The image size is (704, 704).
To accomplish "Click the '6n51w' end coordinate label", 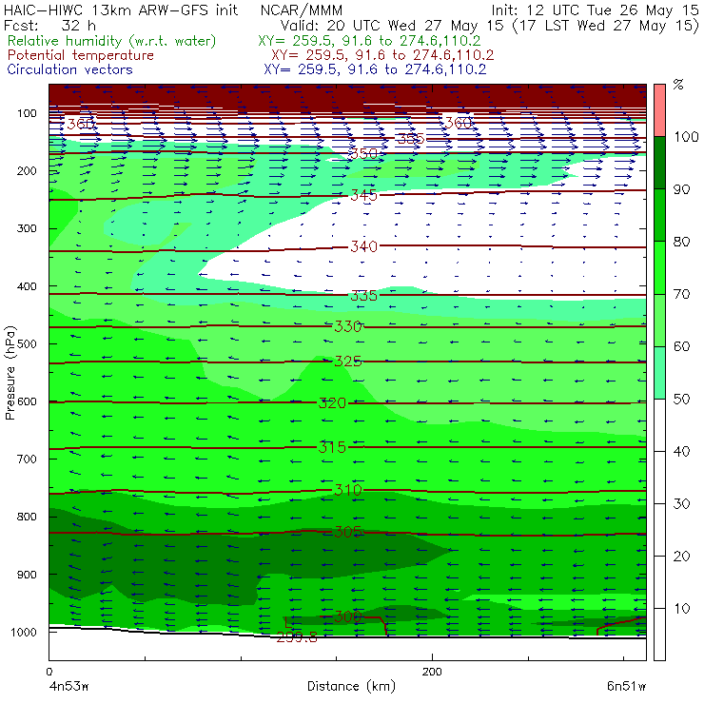I will (x=626, y=686).
